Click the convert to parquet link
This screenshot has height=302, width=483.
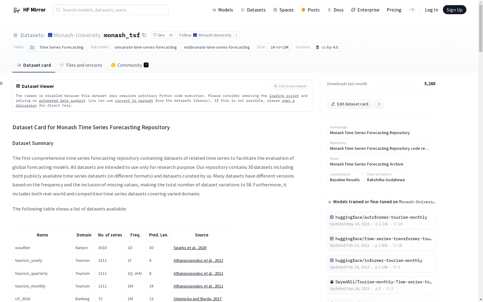tap(134, 101)
